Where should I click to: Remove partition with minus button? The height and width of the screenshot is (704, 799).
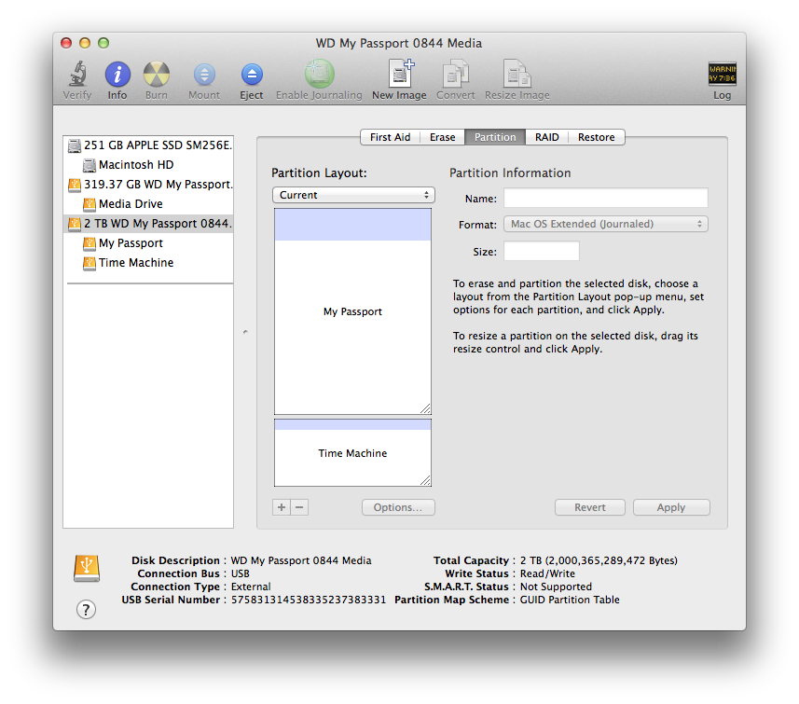(x=299, y=507)
